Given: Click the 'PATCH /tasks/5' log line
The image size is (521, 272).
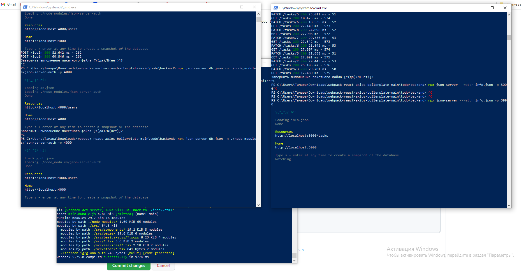Looking at the screenshot, I should [304, 14].
